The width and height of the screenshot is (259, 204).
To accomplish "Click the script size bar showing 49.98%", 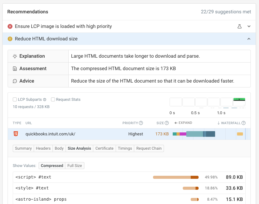I will tap(176, 177).
